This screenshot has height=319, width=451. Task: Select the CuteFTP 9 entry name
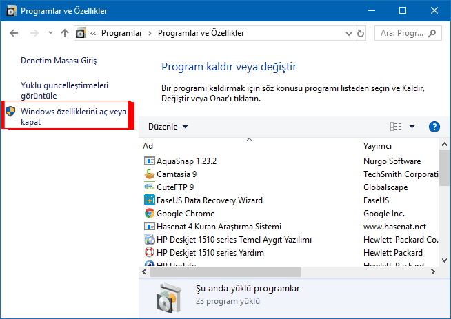pos(175,187)
